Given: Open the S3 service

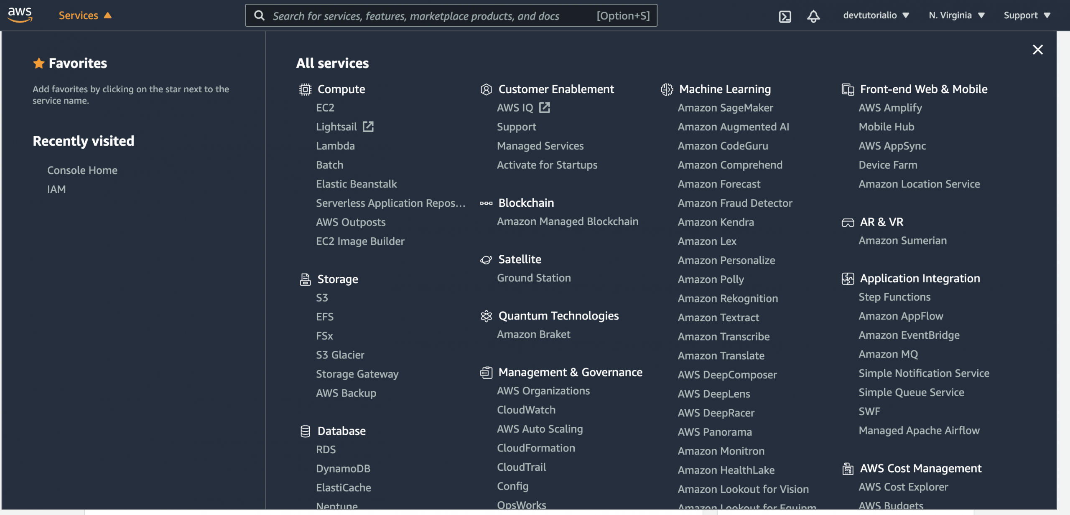Looking at the screenshot, I should point(322,298).
